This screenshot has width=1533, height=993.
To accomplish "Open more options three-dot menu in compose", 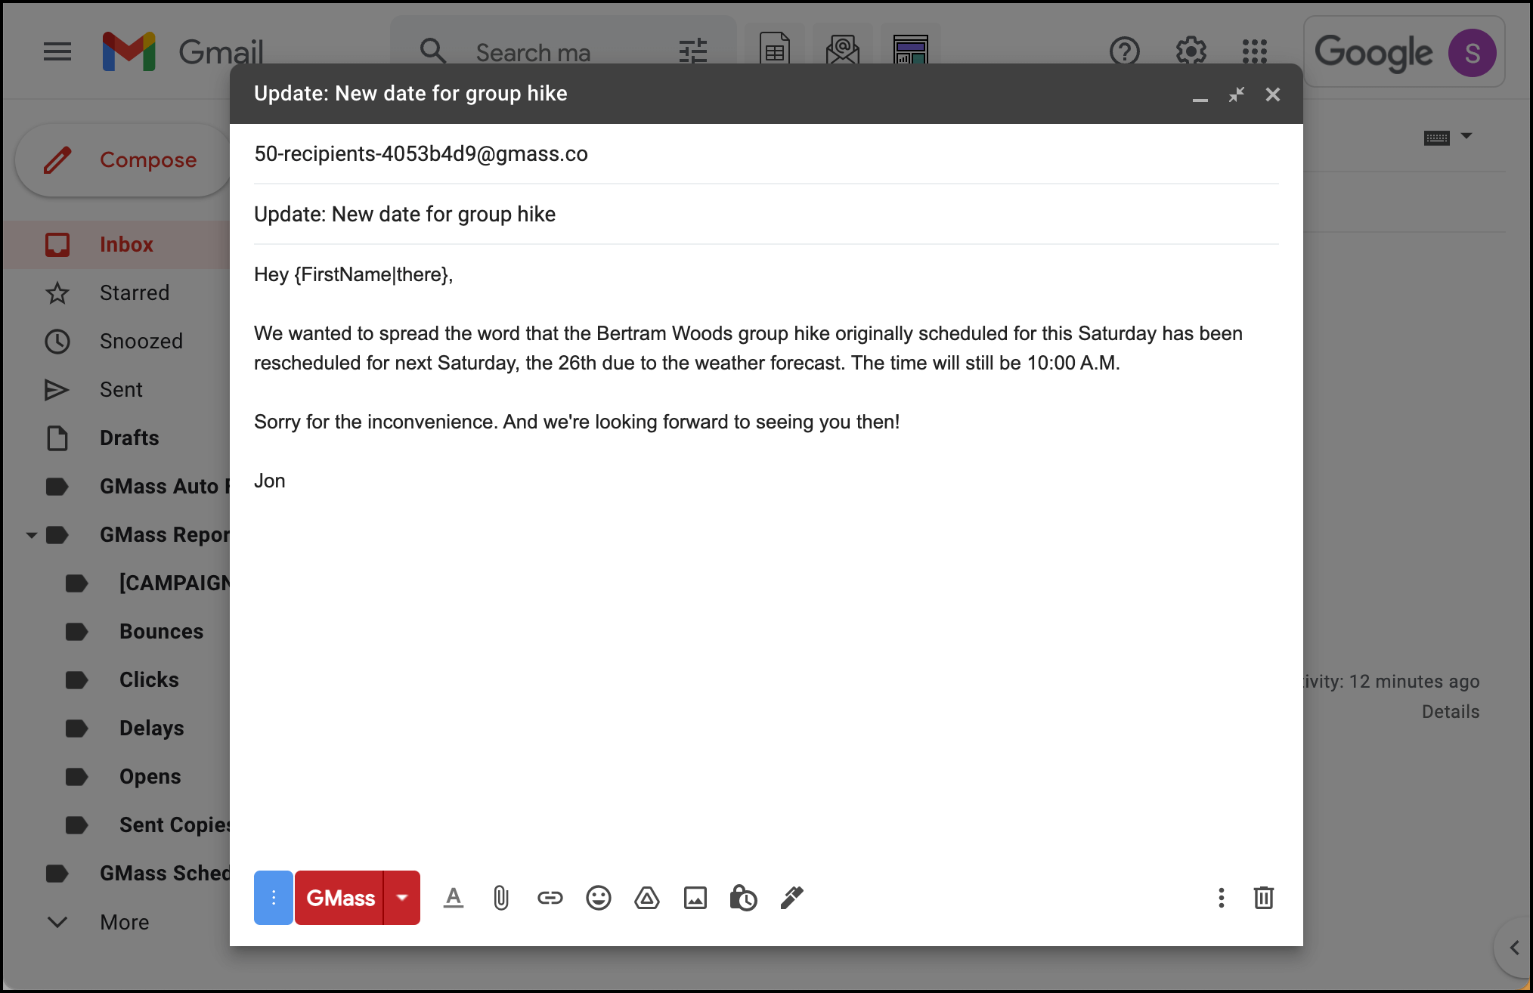I will (1221, 898).
